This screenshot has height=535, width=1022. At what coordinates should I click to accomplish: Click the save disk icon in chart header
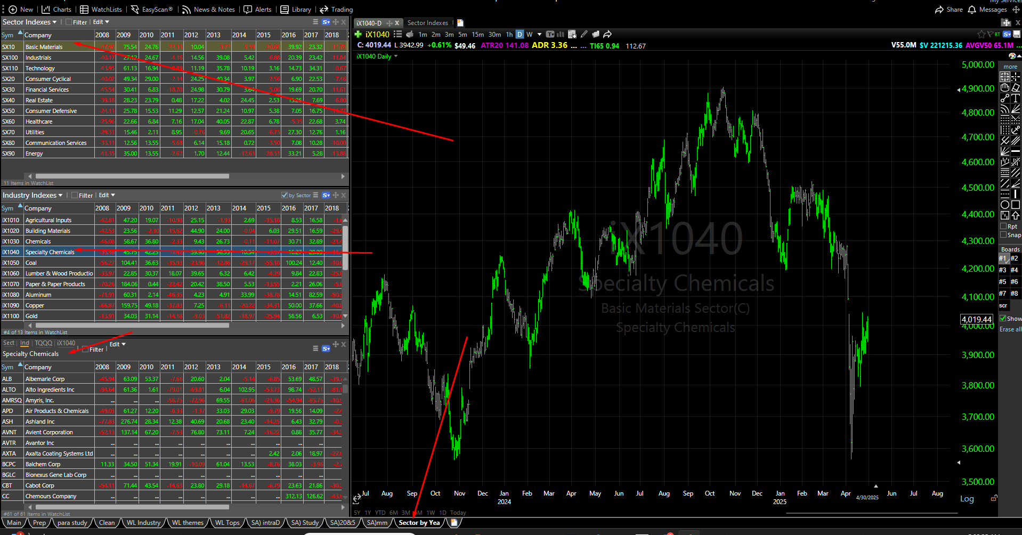coord(1016,34)
